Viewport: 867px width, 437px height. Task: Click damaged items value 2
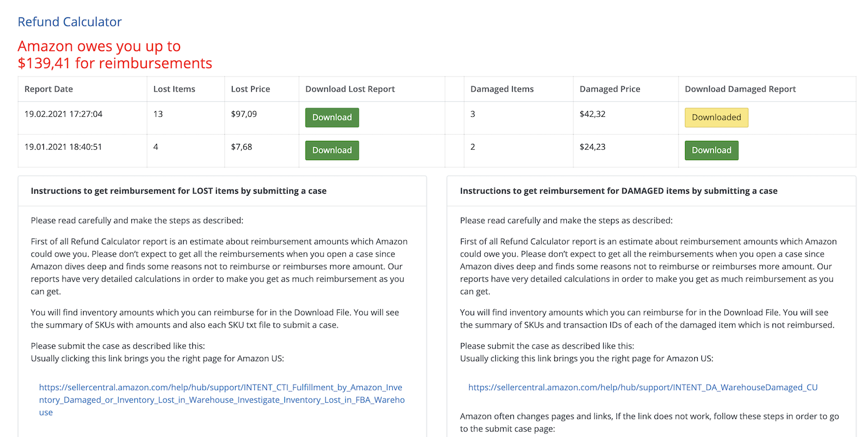[473, 146]
